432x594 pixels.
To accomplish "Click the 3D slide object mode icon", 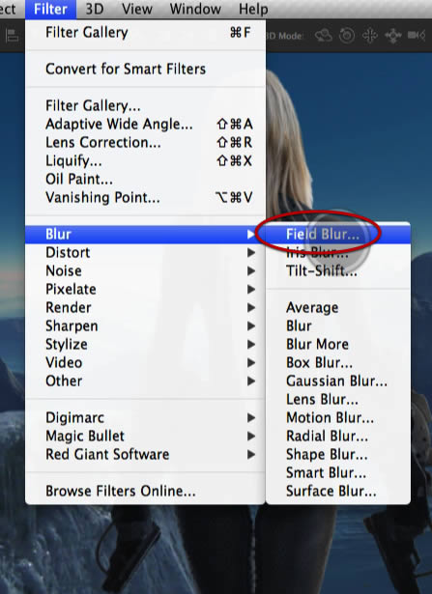I will pos(393,36).
